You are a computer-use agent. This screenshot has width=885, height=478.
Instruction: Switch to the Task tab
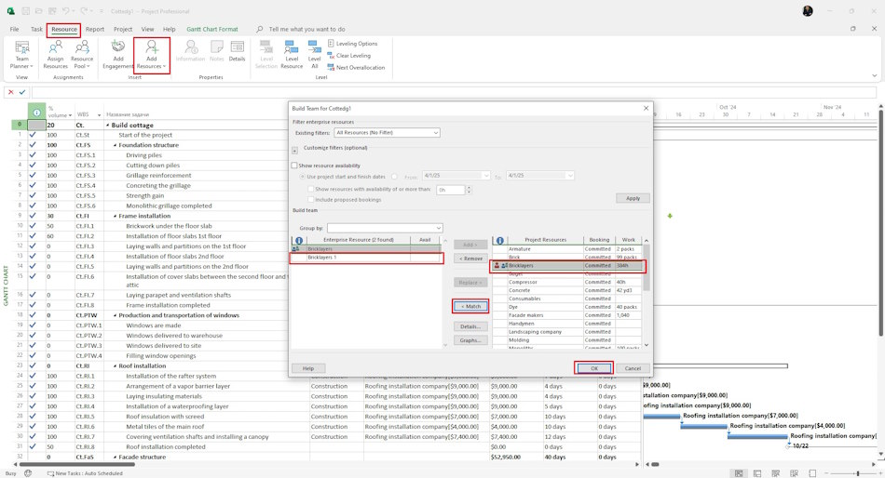click(x=36, y=29)
